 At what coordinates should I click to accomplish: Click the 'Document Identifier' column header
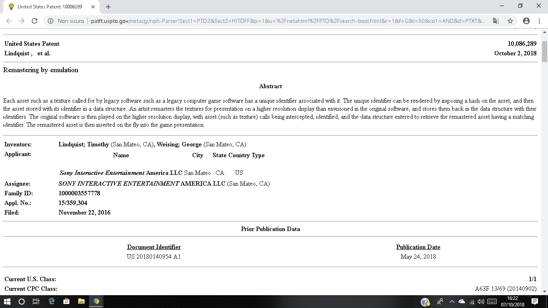coord(154,247)
